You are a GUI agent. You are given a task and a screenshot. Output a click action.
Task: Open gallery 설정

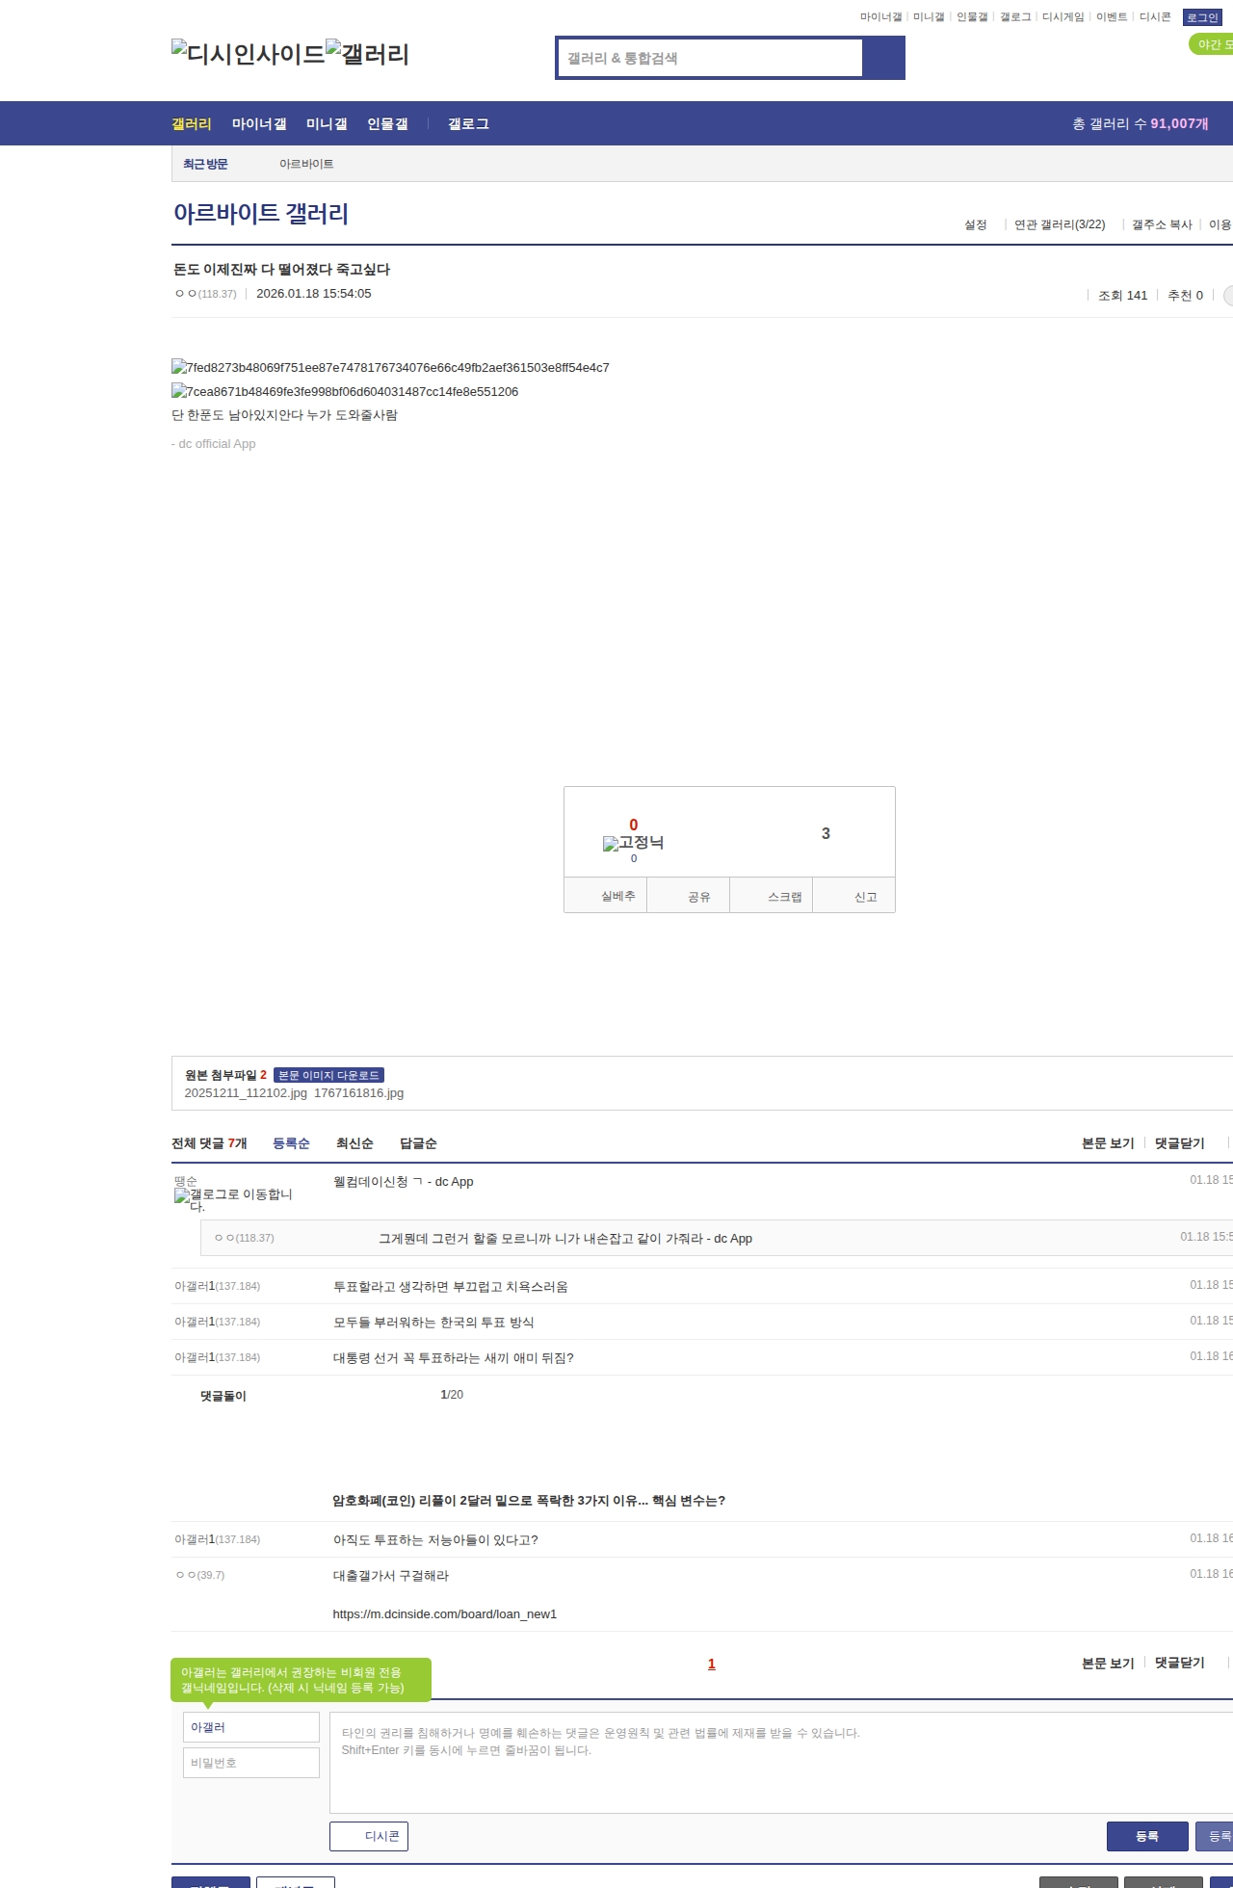[976, 224]
